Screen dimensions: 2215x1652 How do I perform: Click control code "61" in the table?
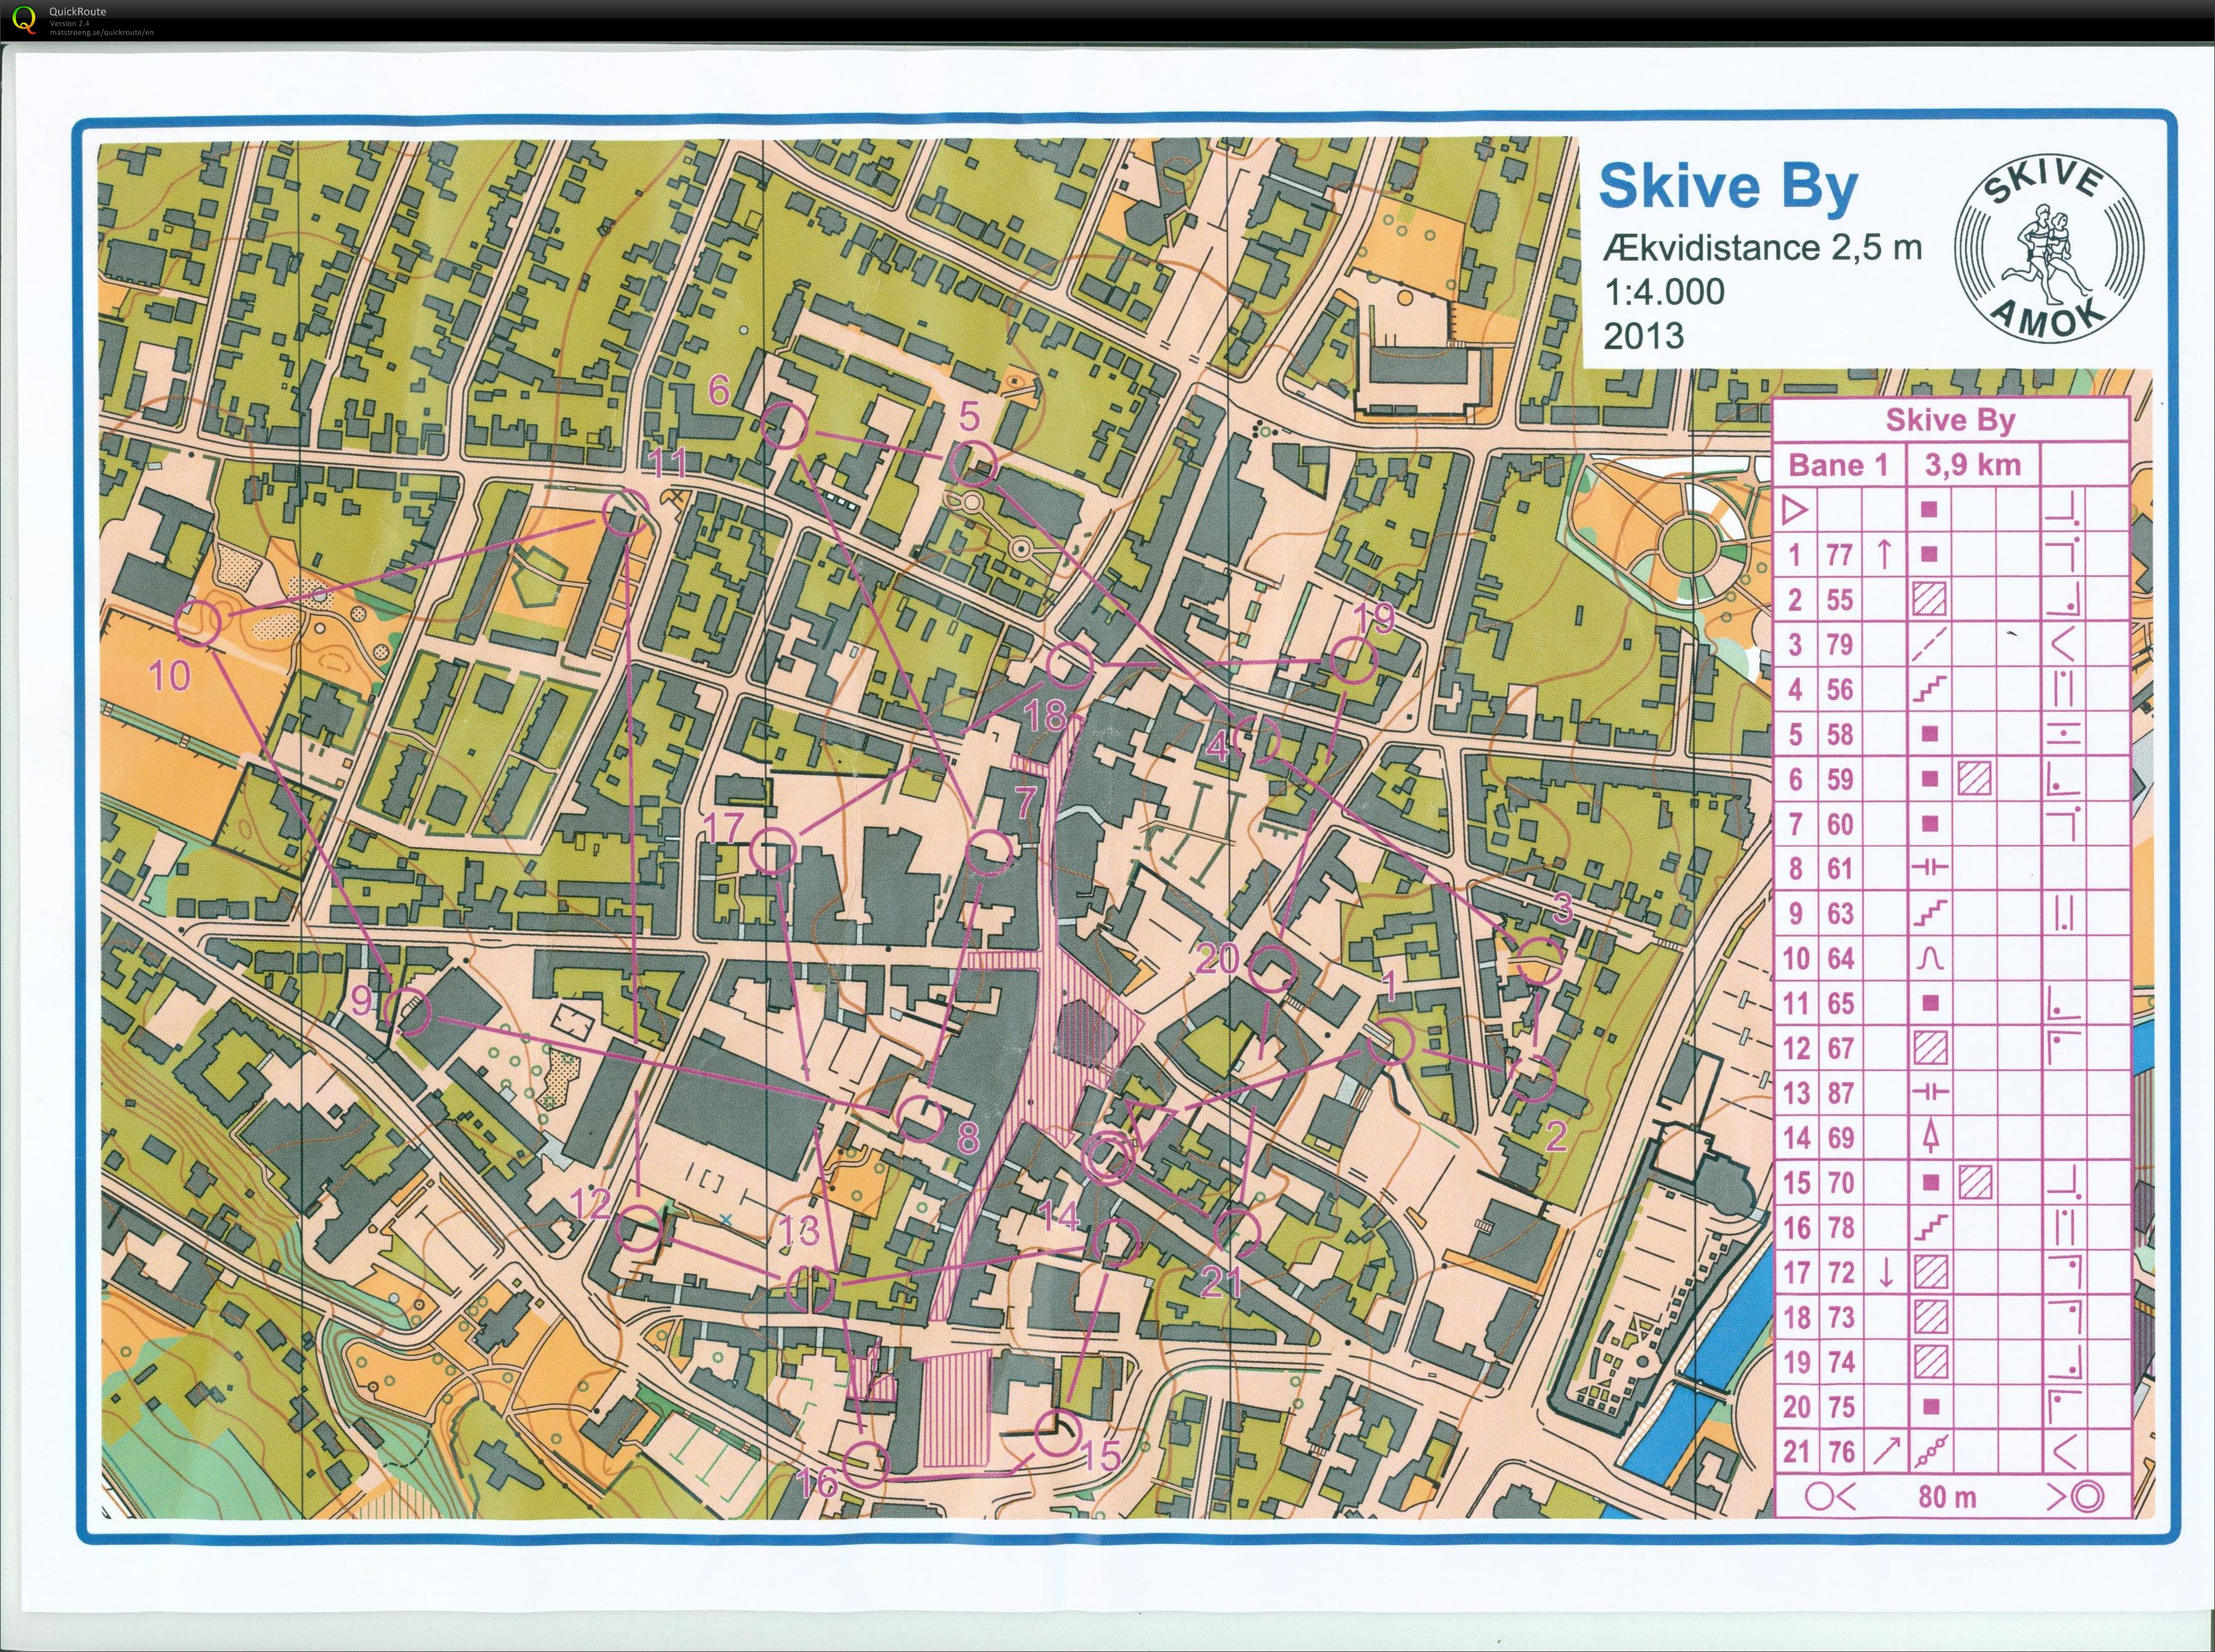tap(1839, 868)
